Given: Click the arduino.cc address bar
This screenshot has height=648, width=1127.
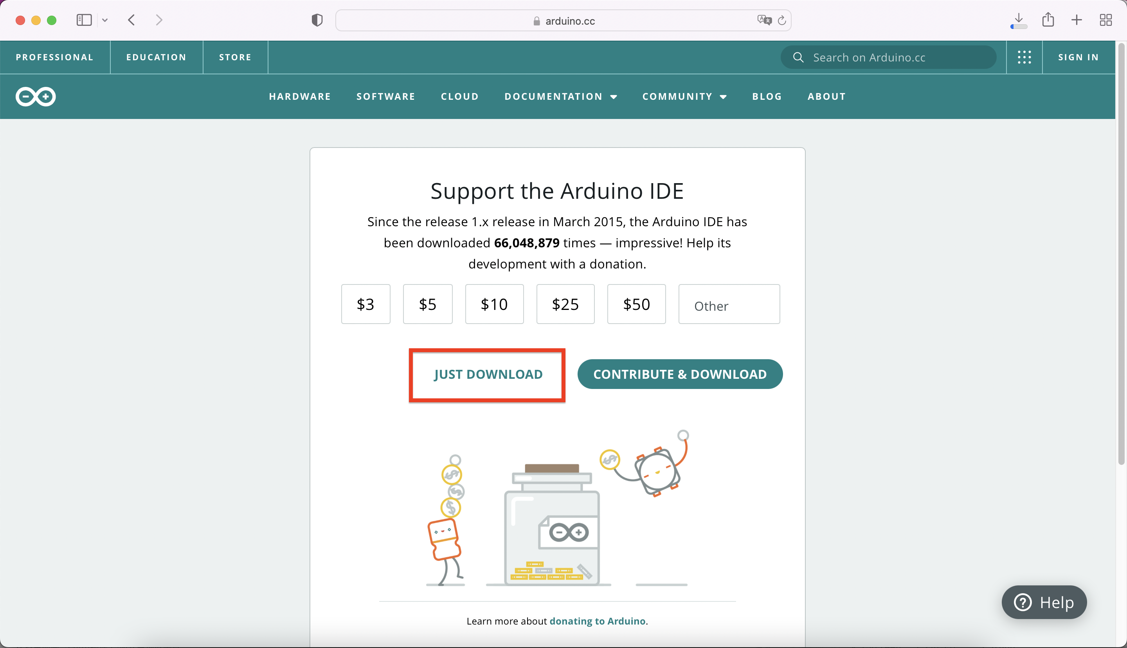Looking at the screenshot, I should pyautogui.click(x=563, y=20).
